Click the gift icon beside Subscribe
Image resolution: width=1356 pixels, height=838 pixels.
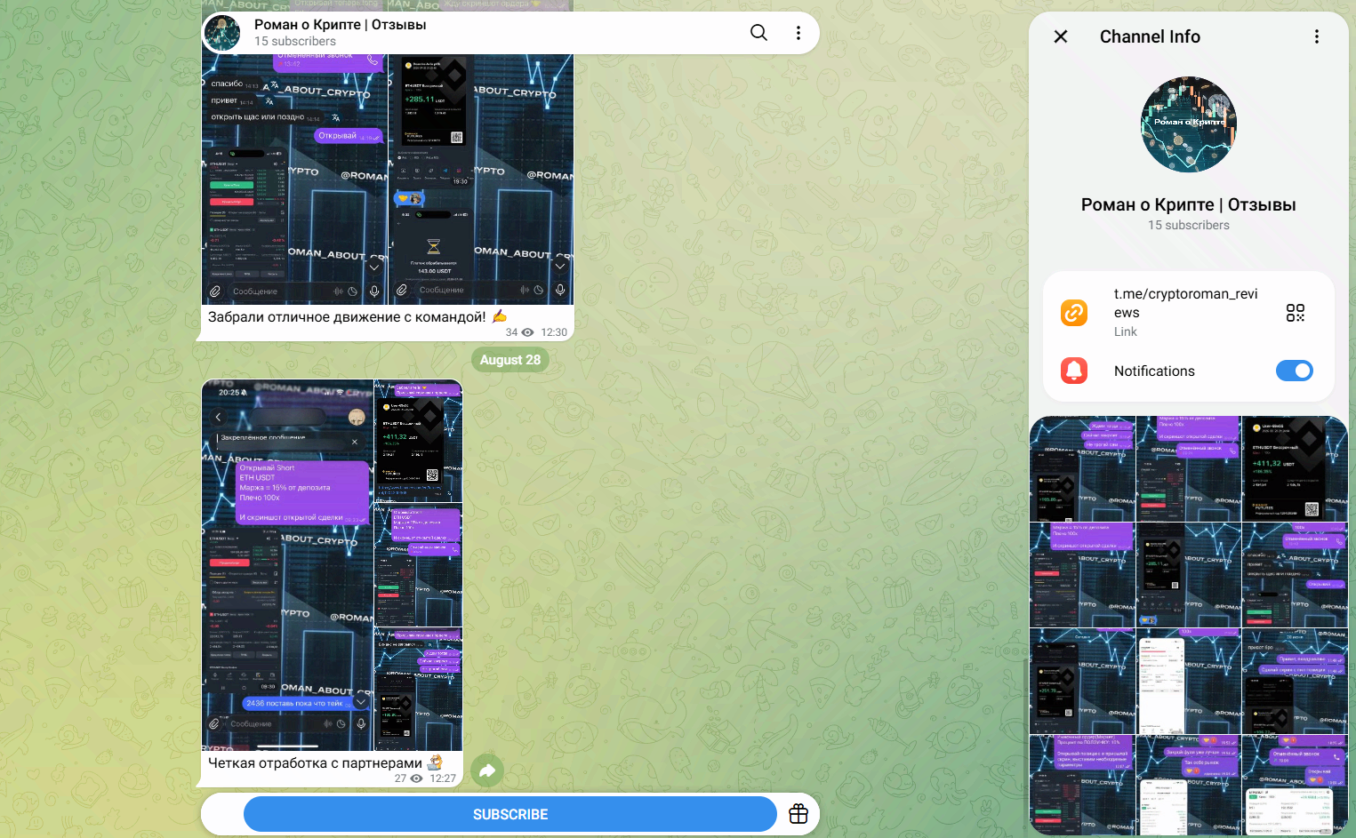[798, 814]
